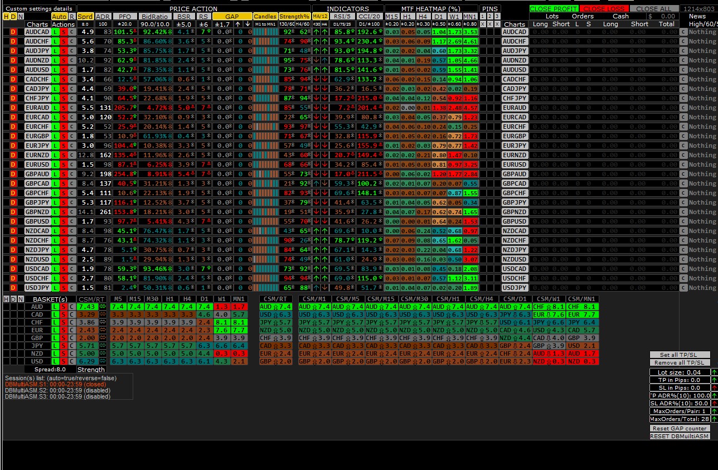Click the L (long) button for AUDCAD

[55, 32]
